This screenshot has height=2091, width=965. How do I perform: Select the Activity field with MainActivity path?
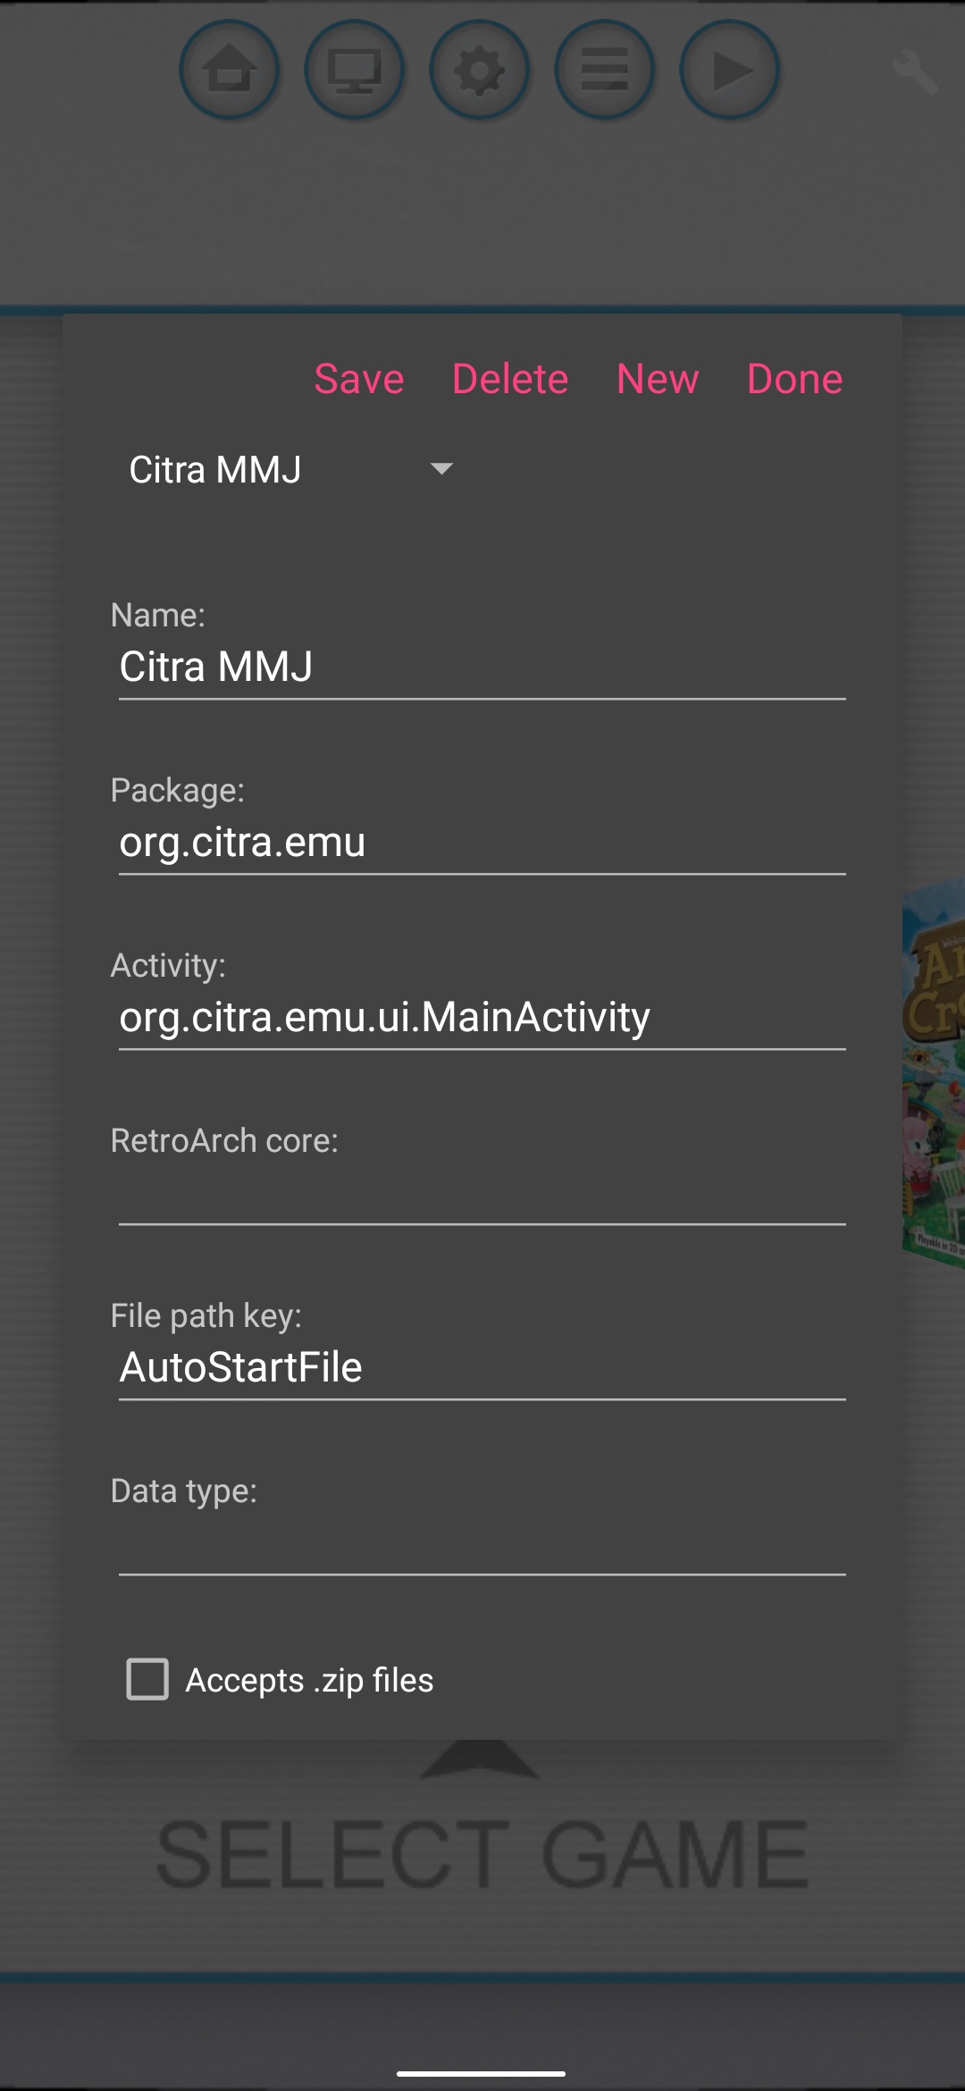pyautogui.click(x=482, y=1016)
